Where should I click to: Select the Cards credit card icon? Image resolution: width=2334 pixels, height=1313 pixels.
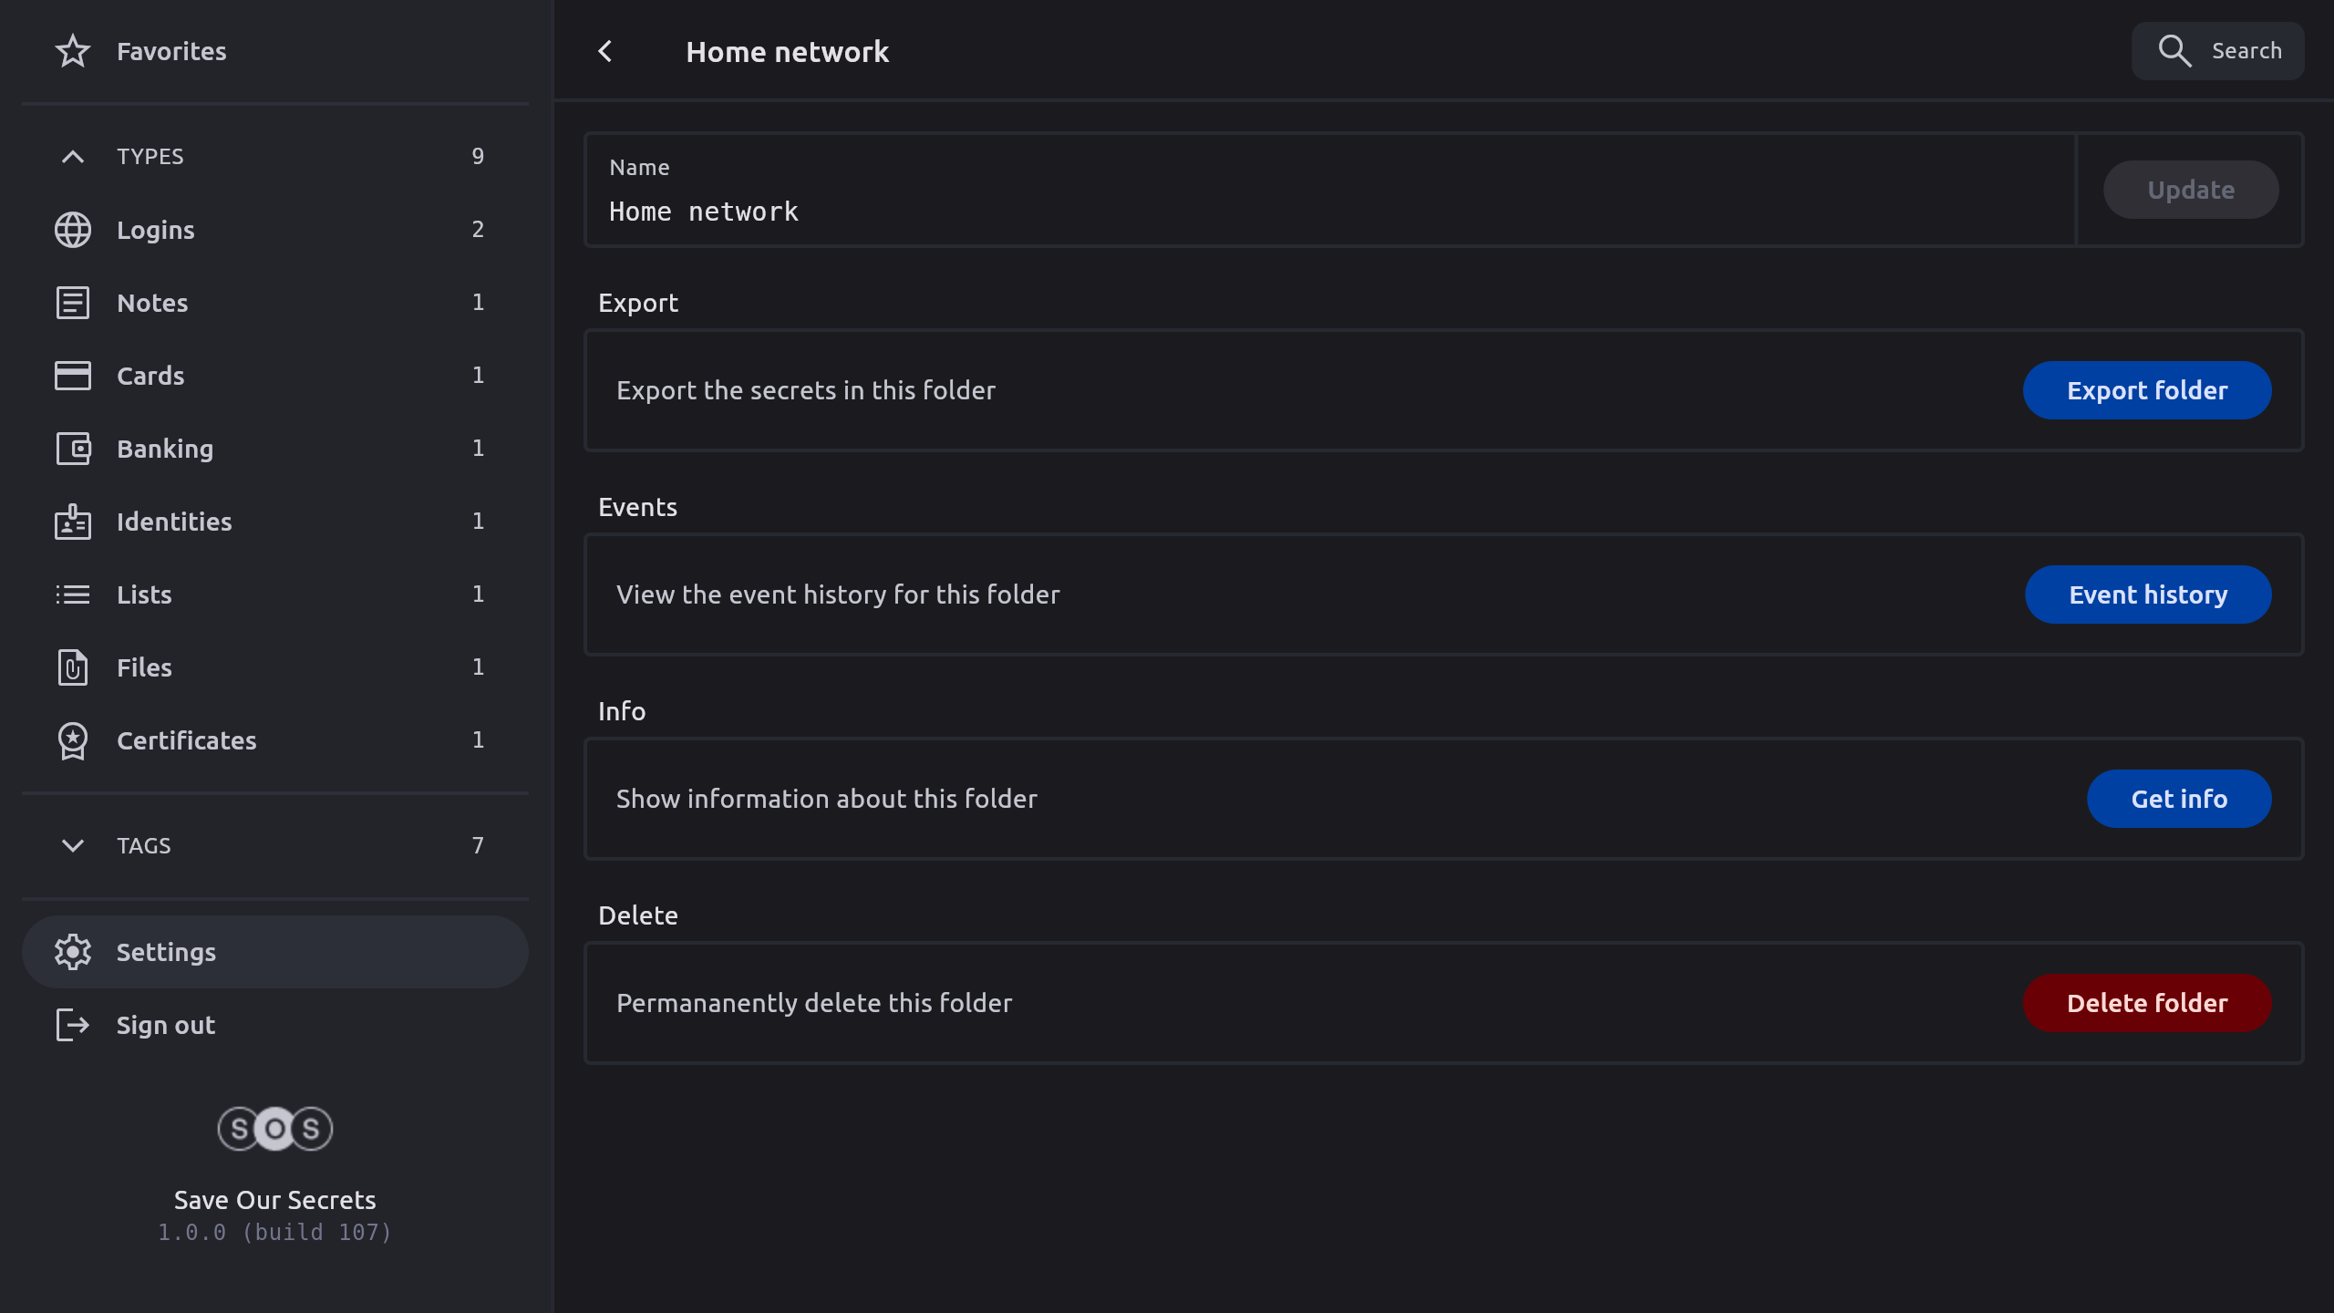tap(73, 376)
